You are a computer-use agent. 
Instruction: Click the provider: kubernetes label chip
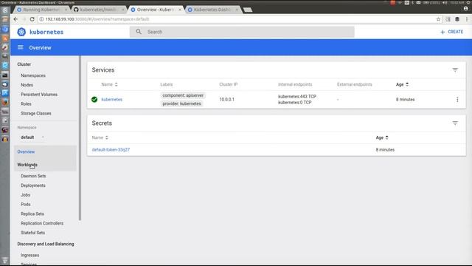click(x=181, y=103)
